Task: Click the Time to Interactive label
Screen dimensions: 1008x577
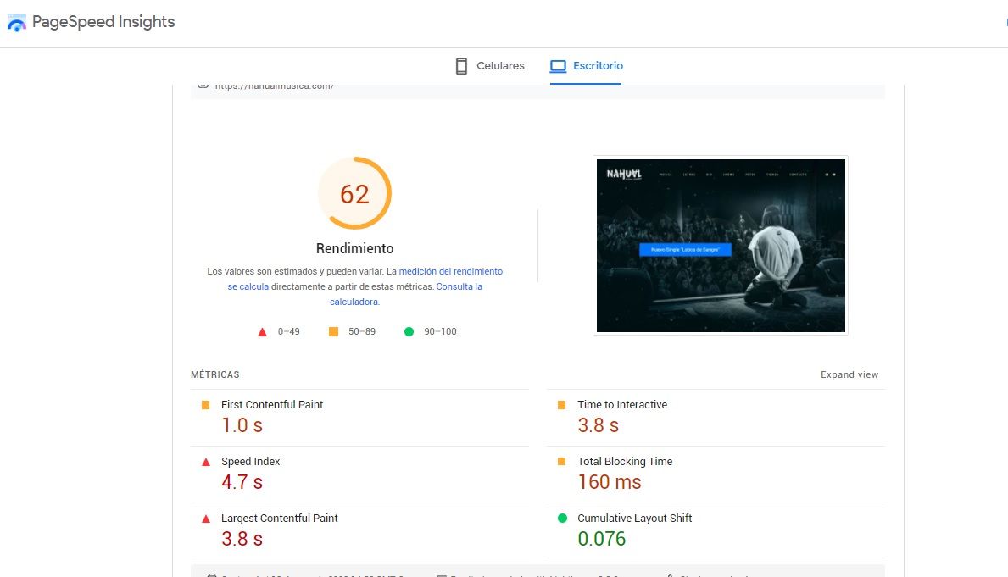Action: [x=622, y=405]
